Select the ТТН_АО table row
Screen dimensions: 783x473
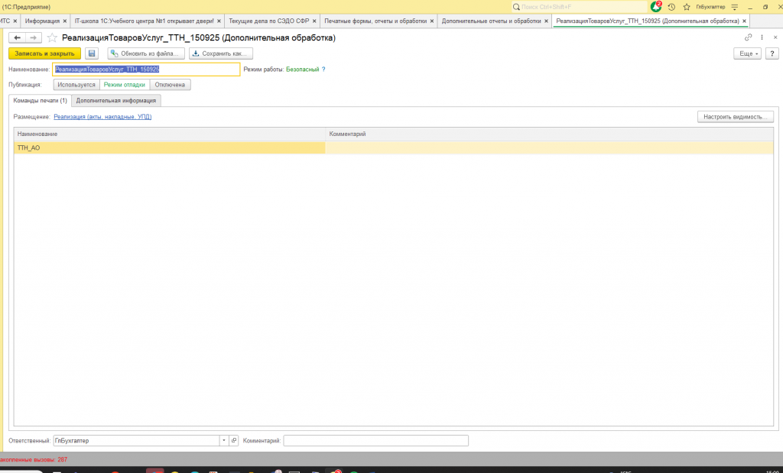click(x=394, y=147)
